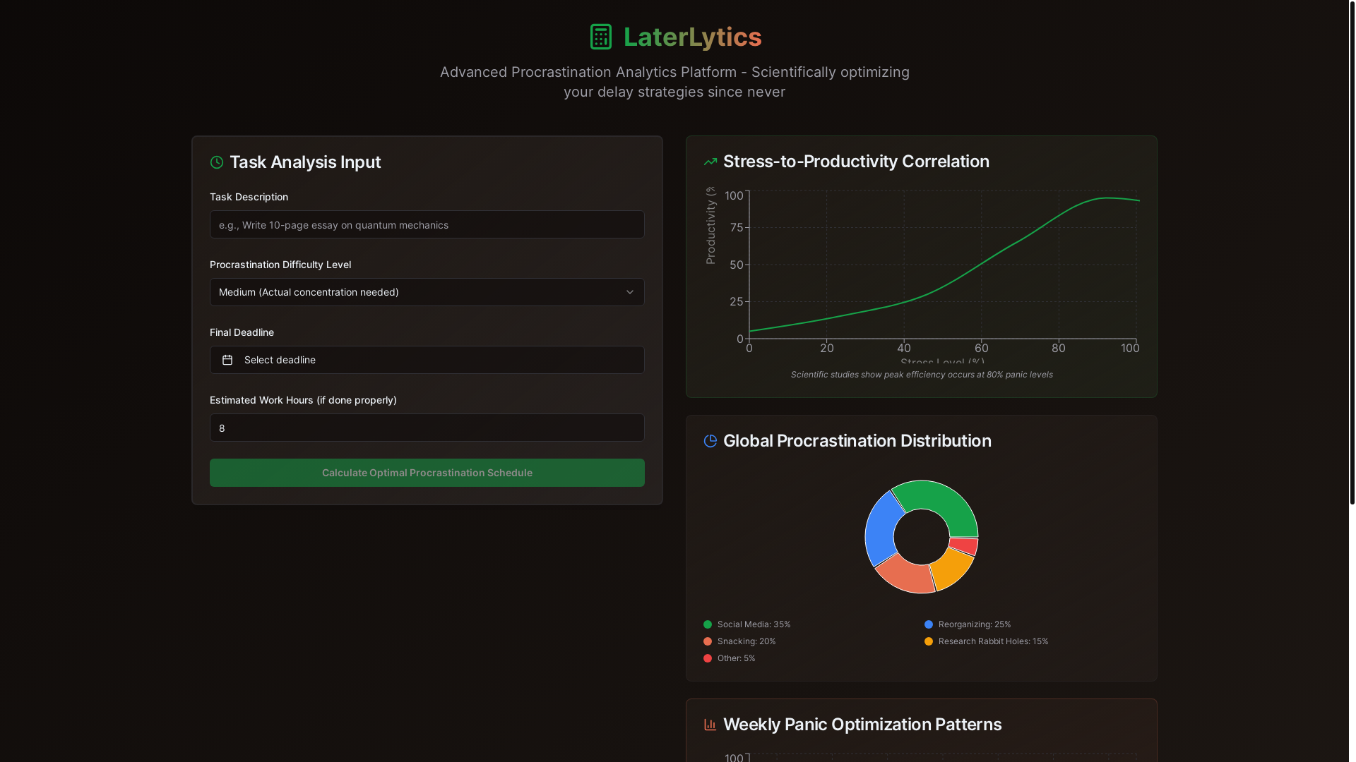Click the Weekly Panic Optimization Patterns heading
This screenshot has height=762, width=1356.
[862, 725]
